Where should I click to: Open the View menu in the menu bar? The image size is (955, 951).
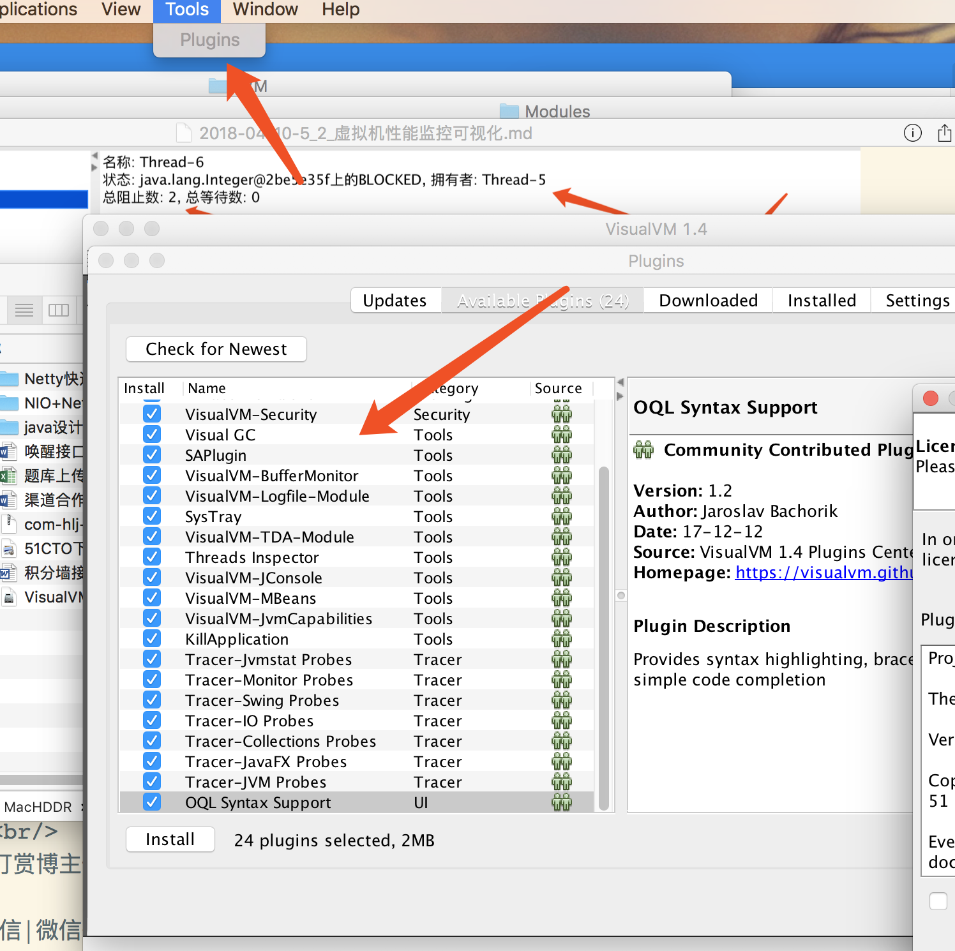point(121,10)
